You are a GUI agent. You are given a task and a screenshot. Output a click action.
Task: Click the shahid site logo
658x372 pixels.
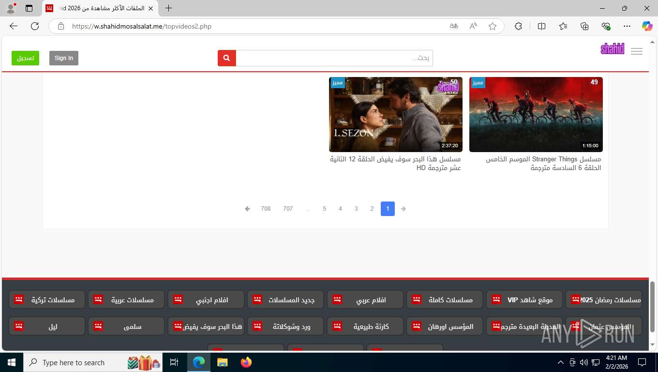click(613, 48)
